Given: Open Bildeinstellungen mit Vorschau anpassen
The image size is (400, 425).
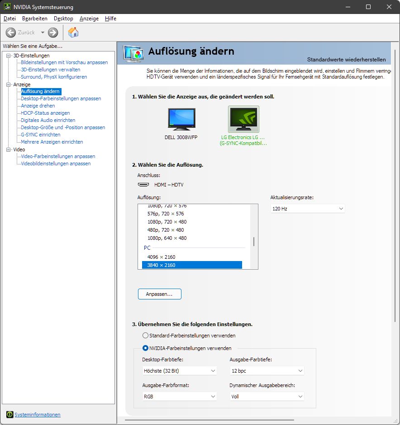Looking at the screenshot, I should coord(64,62).
